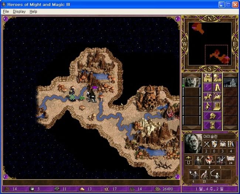Select Next Hero with helmet button
This screenshot has height=194, width=240.
[x=212, y=116]
